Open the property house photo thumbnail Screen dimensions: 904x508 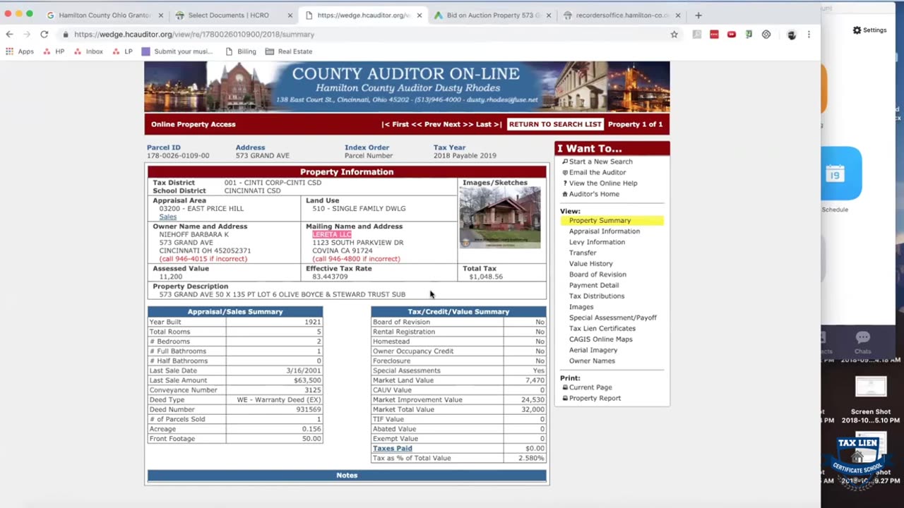500,217
